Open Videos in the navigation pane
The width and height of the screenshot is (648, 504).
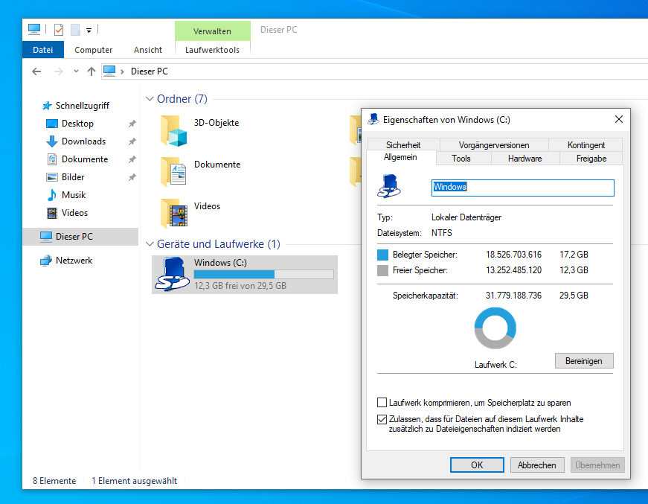point(74,213)
